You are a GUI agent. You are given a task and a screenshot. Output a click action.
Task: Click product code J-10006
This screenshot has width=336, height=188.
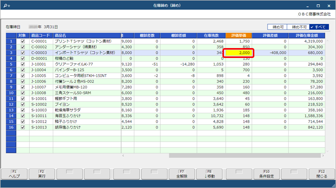39,81
